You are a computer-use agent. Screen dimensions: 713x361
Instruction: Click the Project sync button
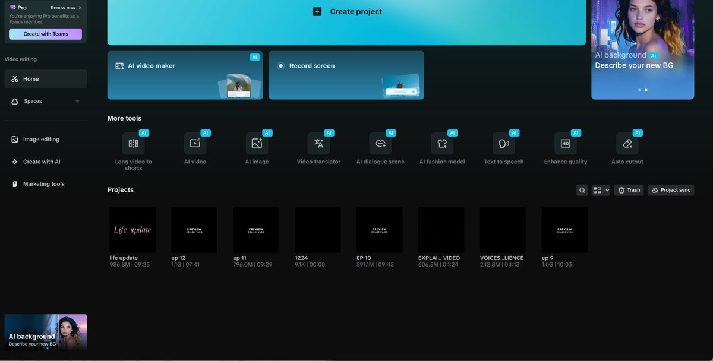point(671,190)
